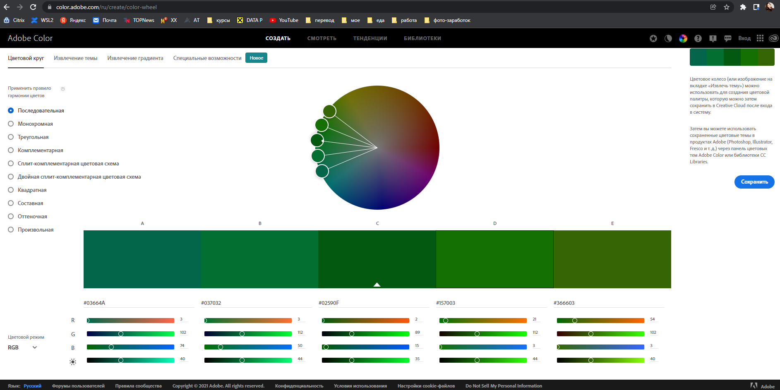Open the speech bubble chat icon
This screenshot has width=780, height=390.
[728, 38]
